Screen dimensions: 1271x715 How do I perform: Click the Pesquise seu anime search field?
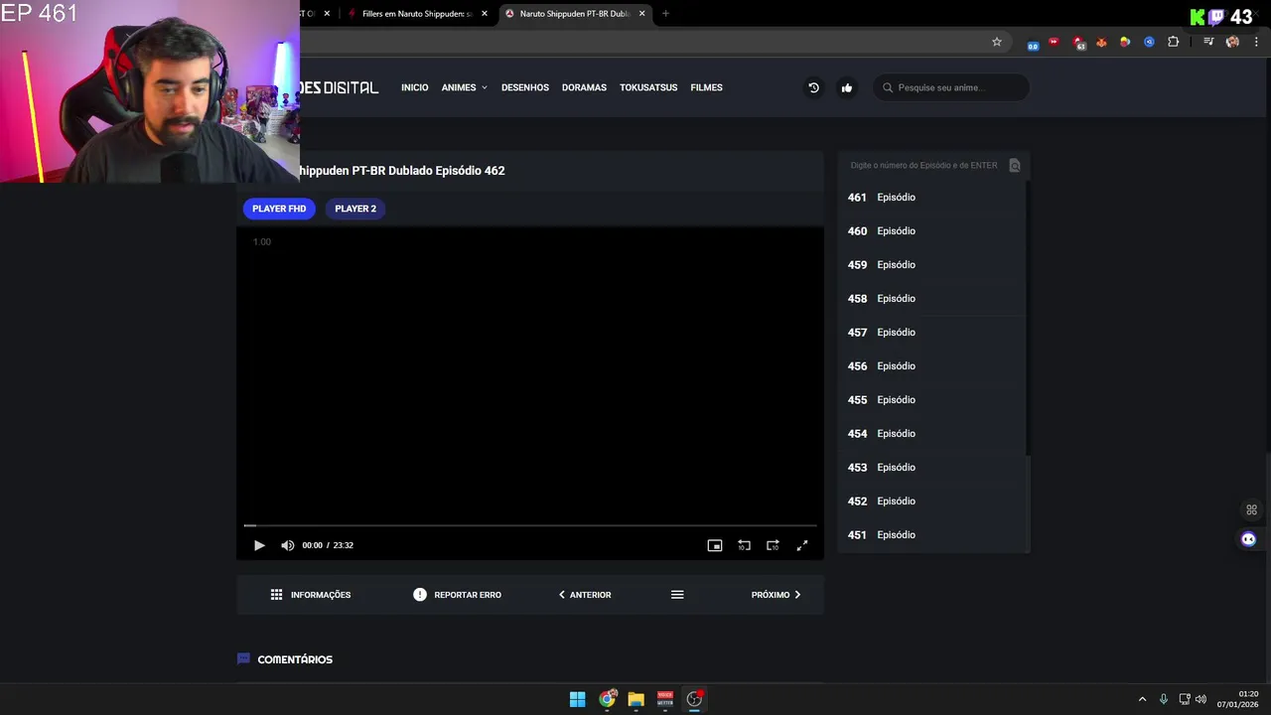[x=951, y=87]
